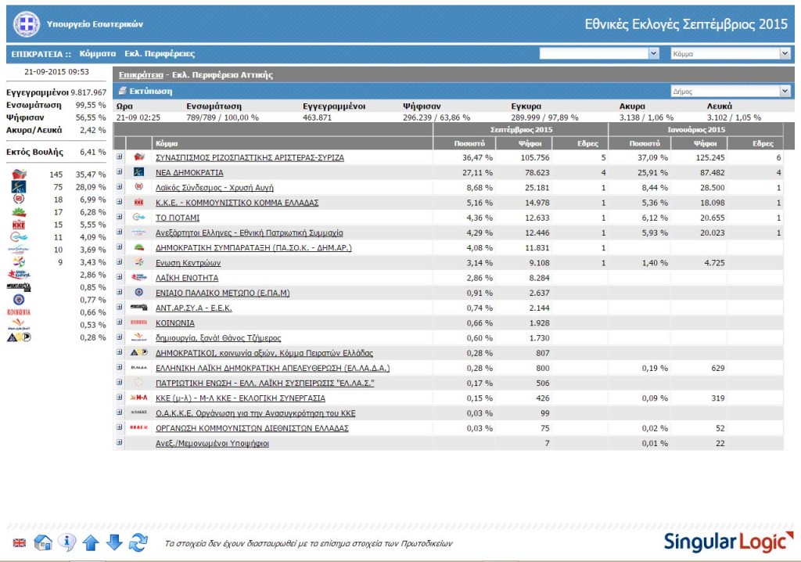801x562 pixels.
Task: Open the ΣΥΝΑΣΠΙΣΜΟΣ ΡΙΖΟΣΠΑΣΤΙΚΗΣ ΑΡΙΣΤΕΡΑΣ-ΣΥΡΙΖΑ link
Action: pos(250,157)
